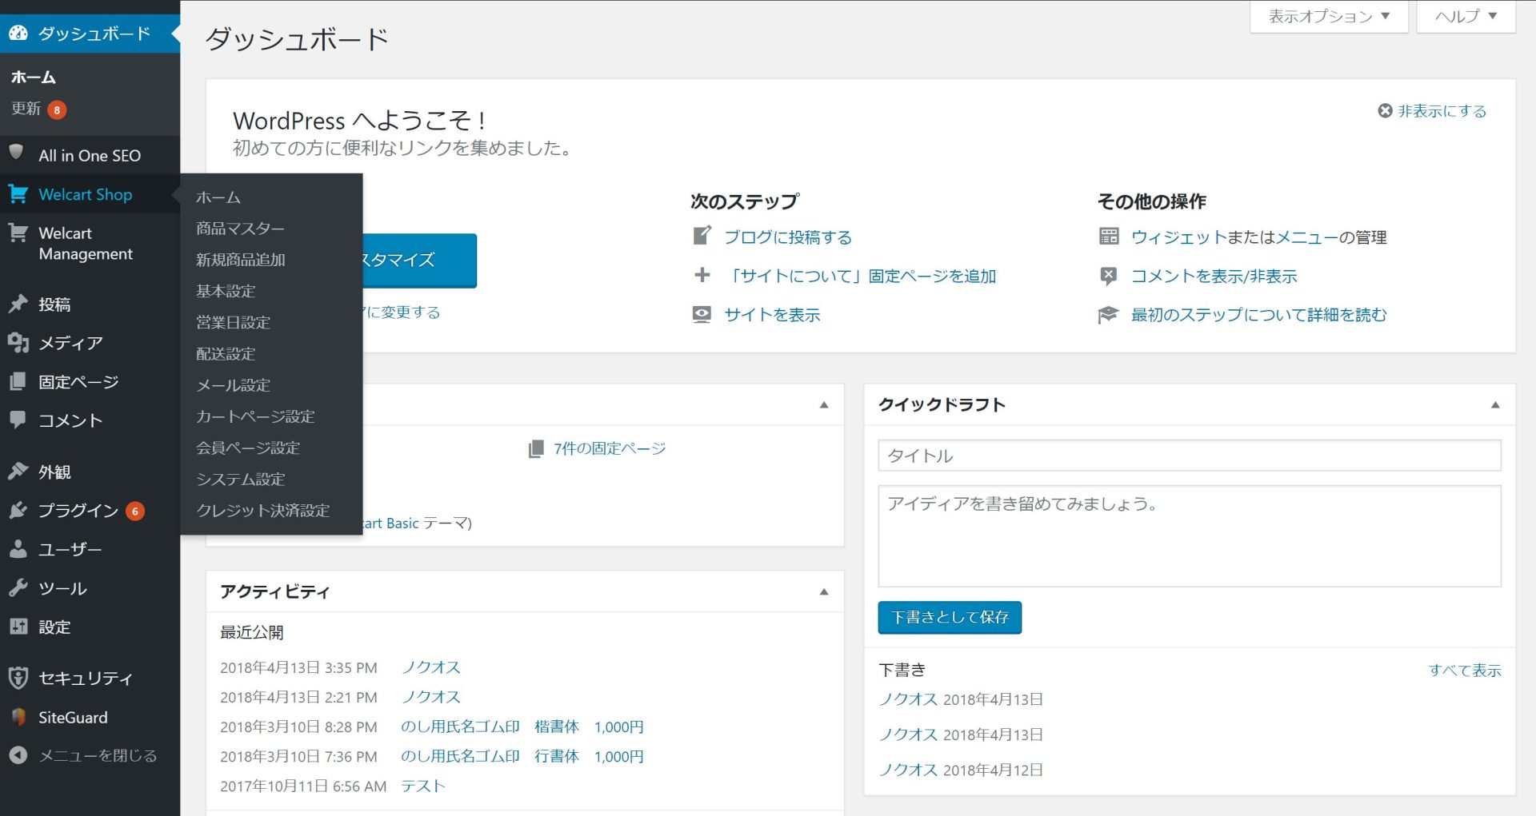Click the blue カスタマイズ button

click(x=419, y=261)
